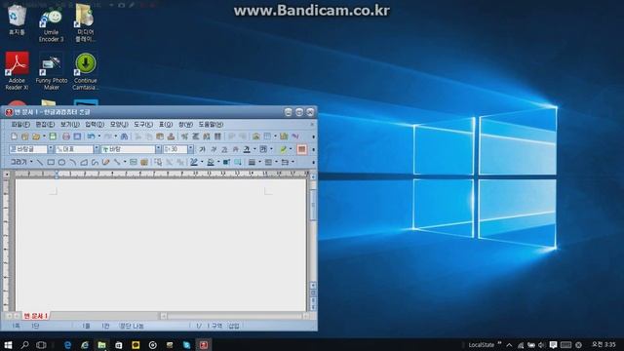The height and width of the screenshot is (351, 624).
Task: Click the 문단 나눔 status text
Action: pyautogui.click(x=132, y=326)
